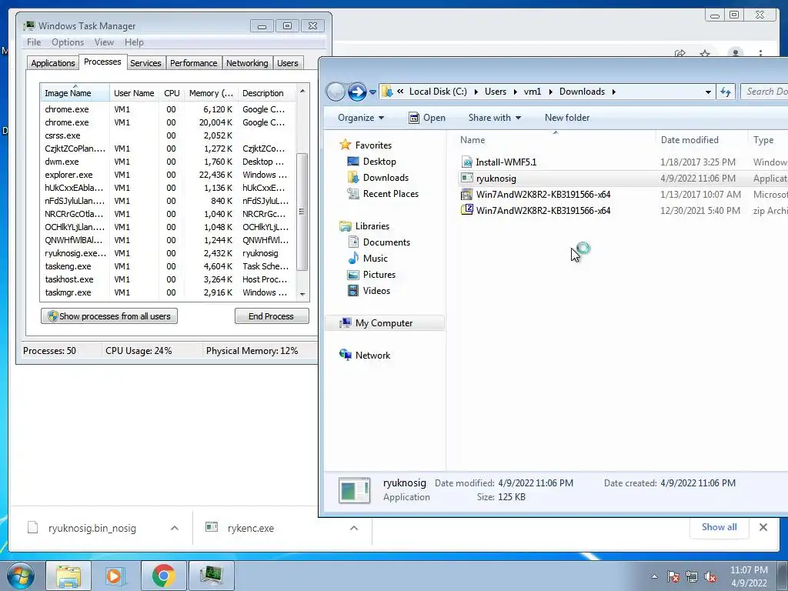
Task: Switch to Users tab
Action: 288,63
